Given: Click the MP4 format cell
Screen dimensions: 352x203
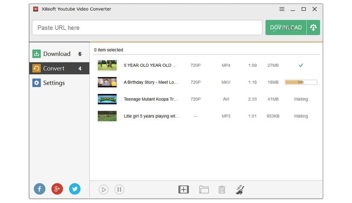Looking at the screenshot, I should (x=226, y=65).
